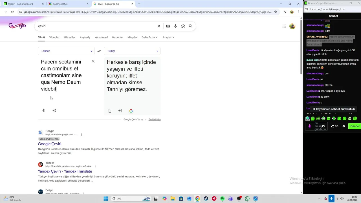Switch to the Stream - Kick Dashboard tab

[23, 4]
